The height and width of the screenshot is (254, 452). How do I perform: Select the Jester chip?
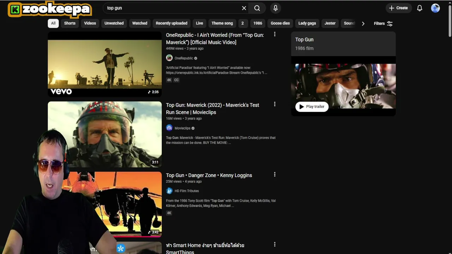[x=330, y=23]
